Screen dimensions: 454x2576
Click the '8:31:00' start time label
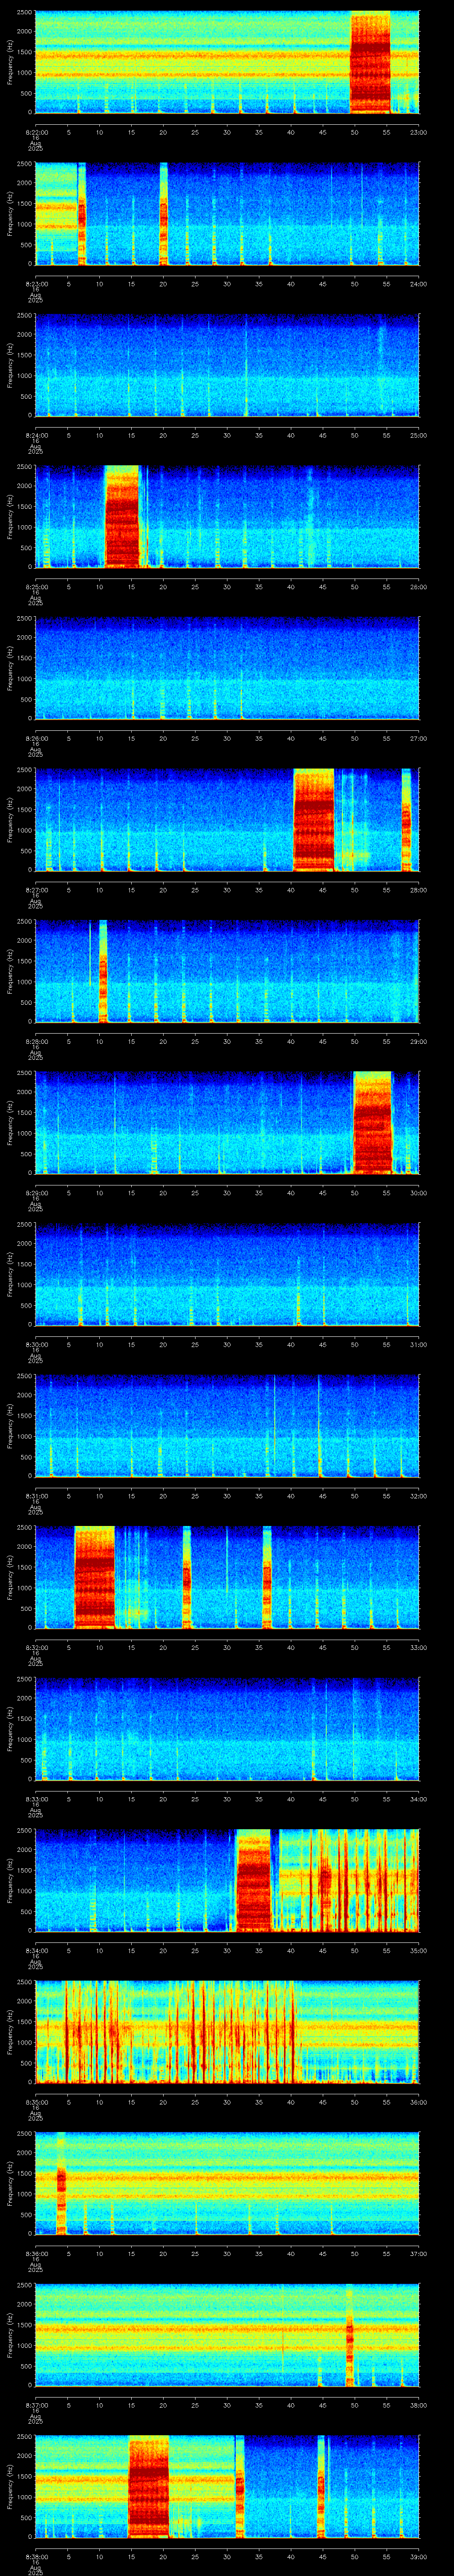(x=36, y=1495)
